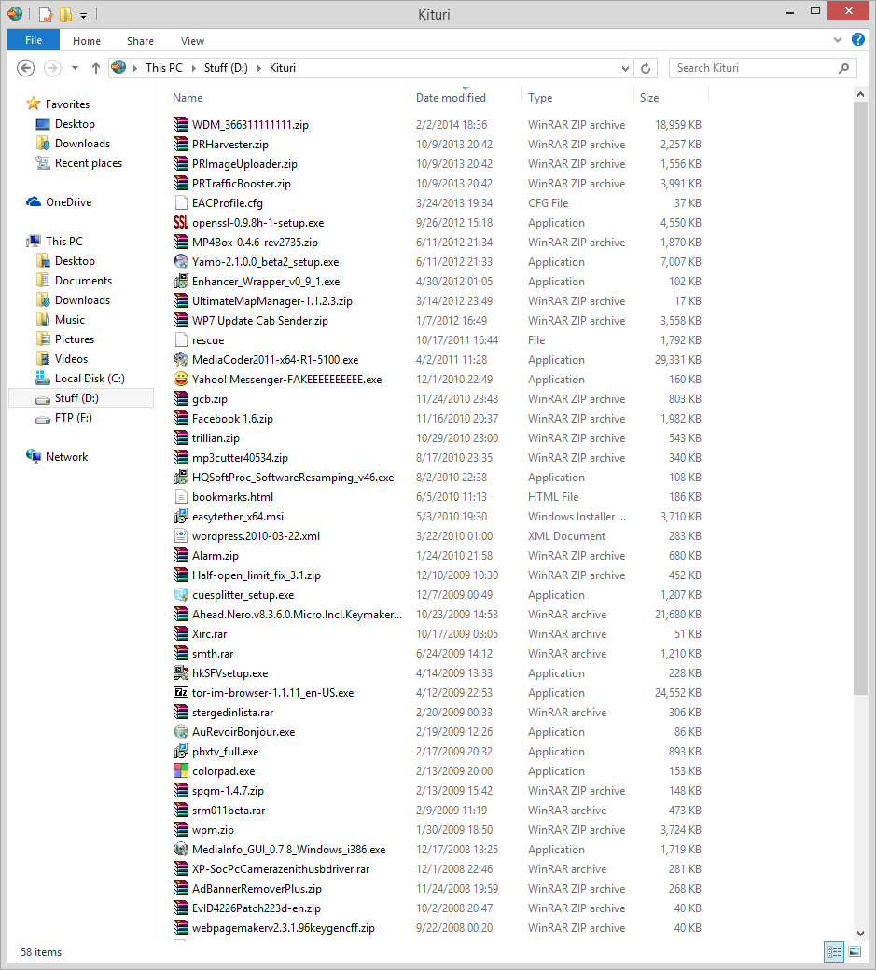Open the Help question mark icon
This screenshot has width=876, height=970.
(858, 39)
